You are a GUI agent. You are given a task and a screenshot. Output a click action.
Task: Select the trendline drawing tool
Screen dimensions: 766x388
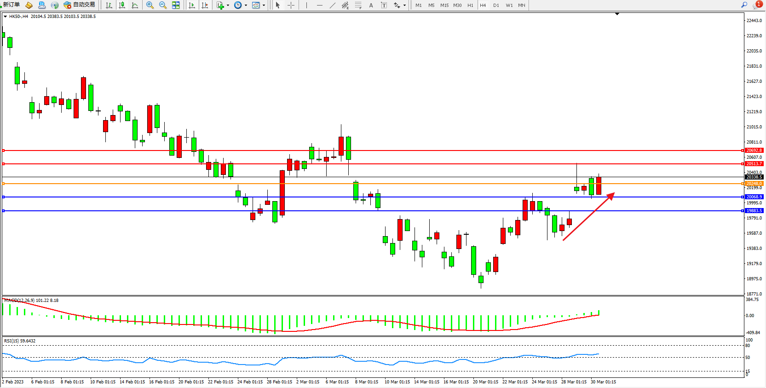[332, 5]
